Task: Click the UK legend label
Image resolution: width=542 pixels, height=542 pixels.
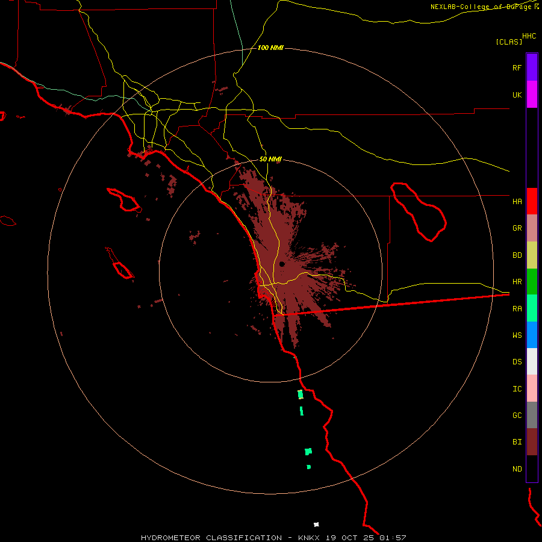Action: [x=517, y=95]
